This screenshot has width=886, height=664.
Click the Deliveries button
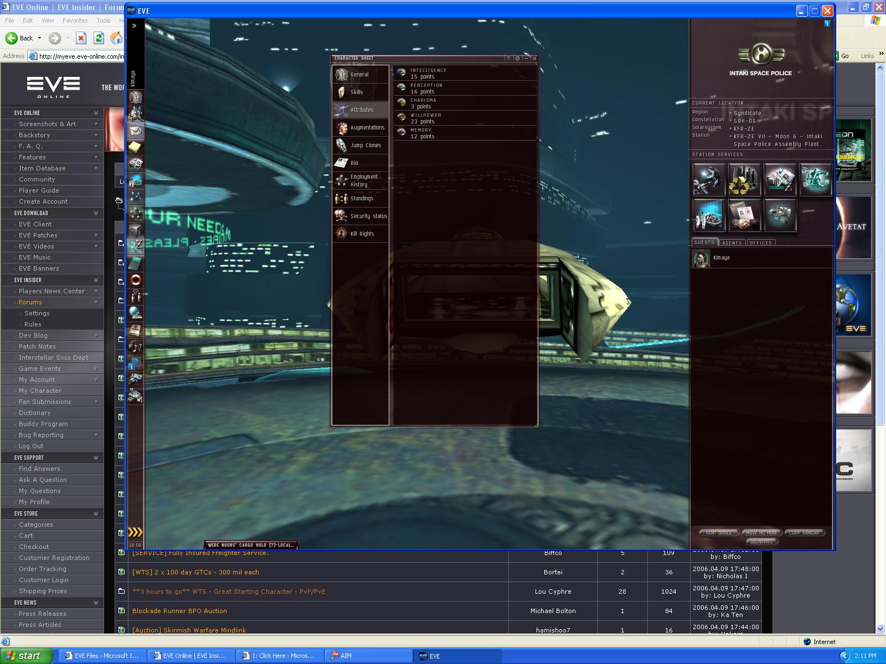761,542
